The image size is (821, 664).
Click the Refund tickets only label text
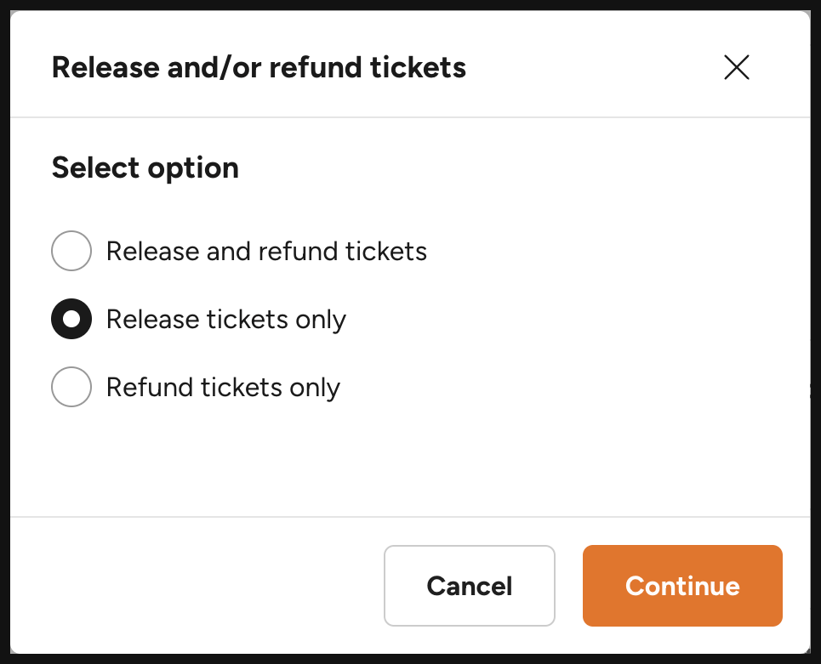222,387
